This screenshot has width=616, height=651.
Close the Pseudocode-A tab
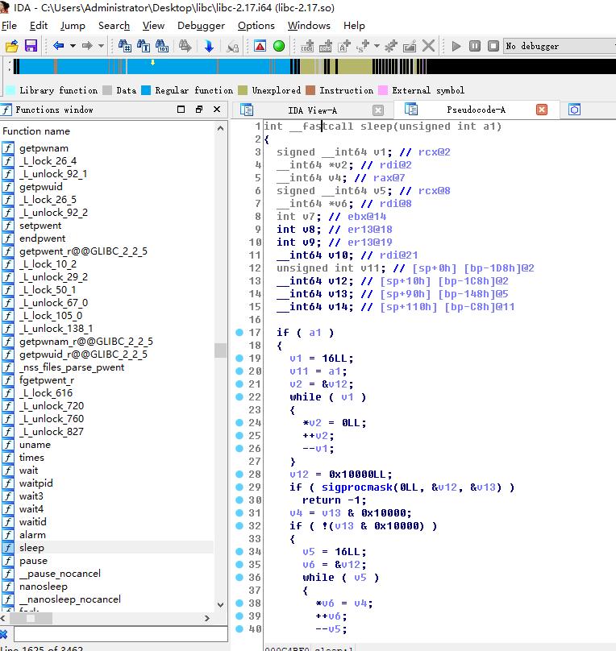click(x=542, y=110)
